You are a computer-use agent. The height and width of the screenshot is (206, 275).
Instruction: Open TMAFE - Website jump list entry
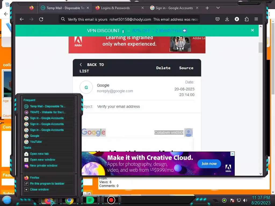(45, 112)
